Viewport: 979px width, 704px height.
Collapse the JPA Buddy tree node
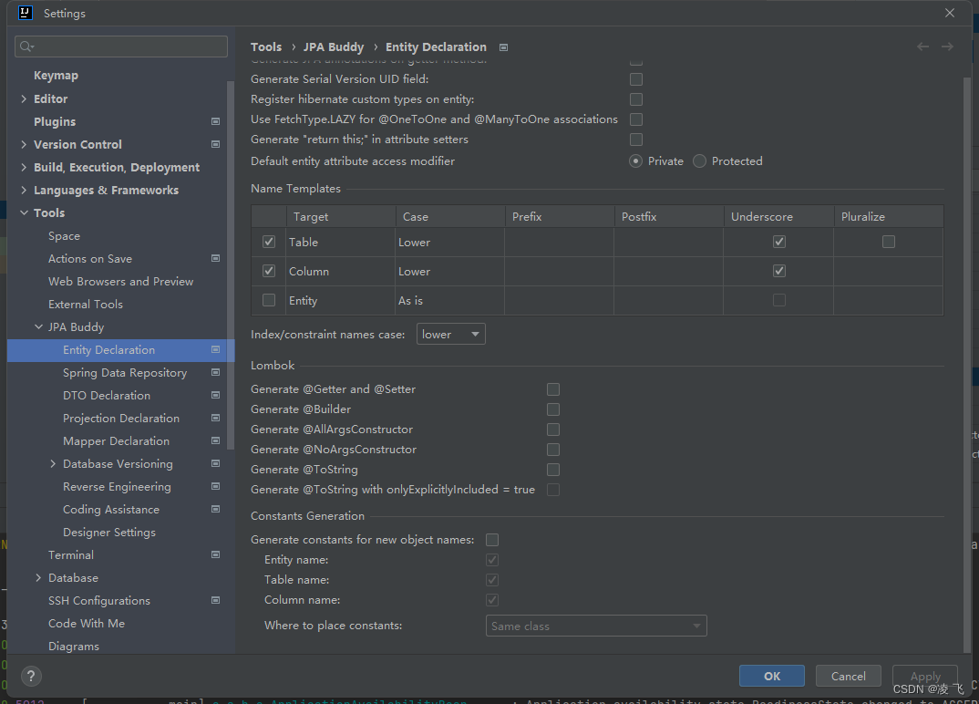(x=38, y=326)
